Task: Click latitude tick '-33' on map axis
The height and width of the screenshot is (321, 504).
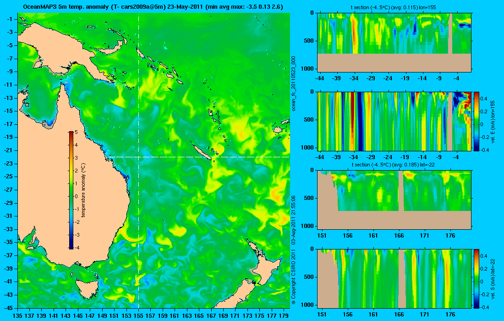Action: tap(8, 229)
